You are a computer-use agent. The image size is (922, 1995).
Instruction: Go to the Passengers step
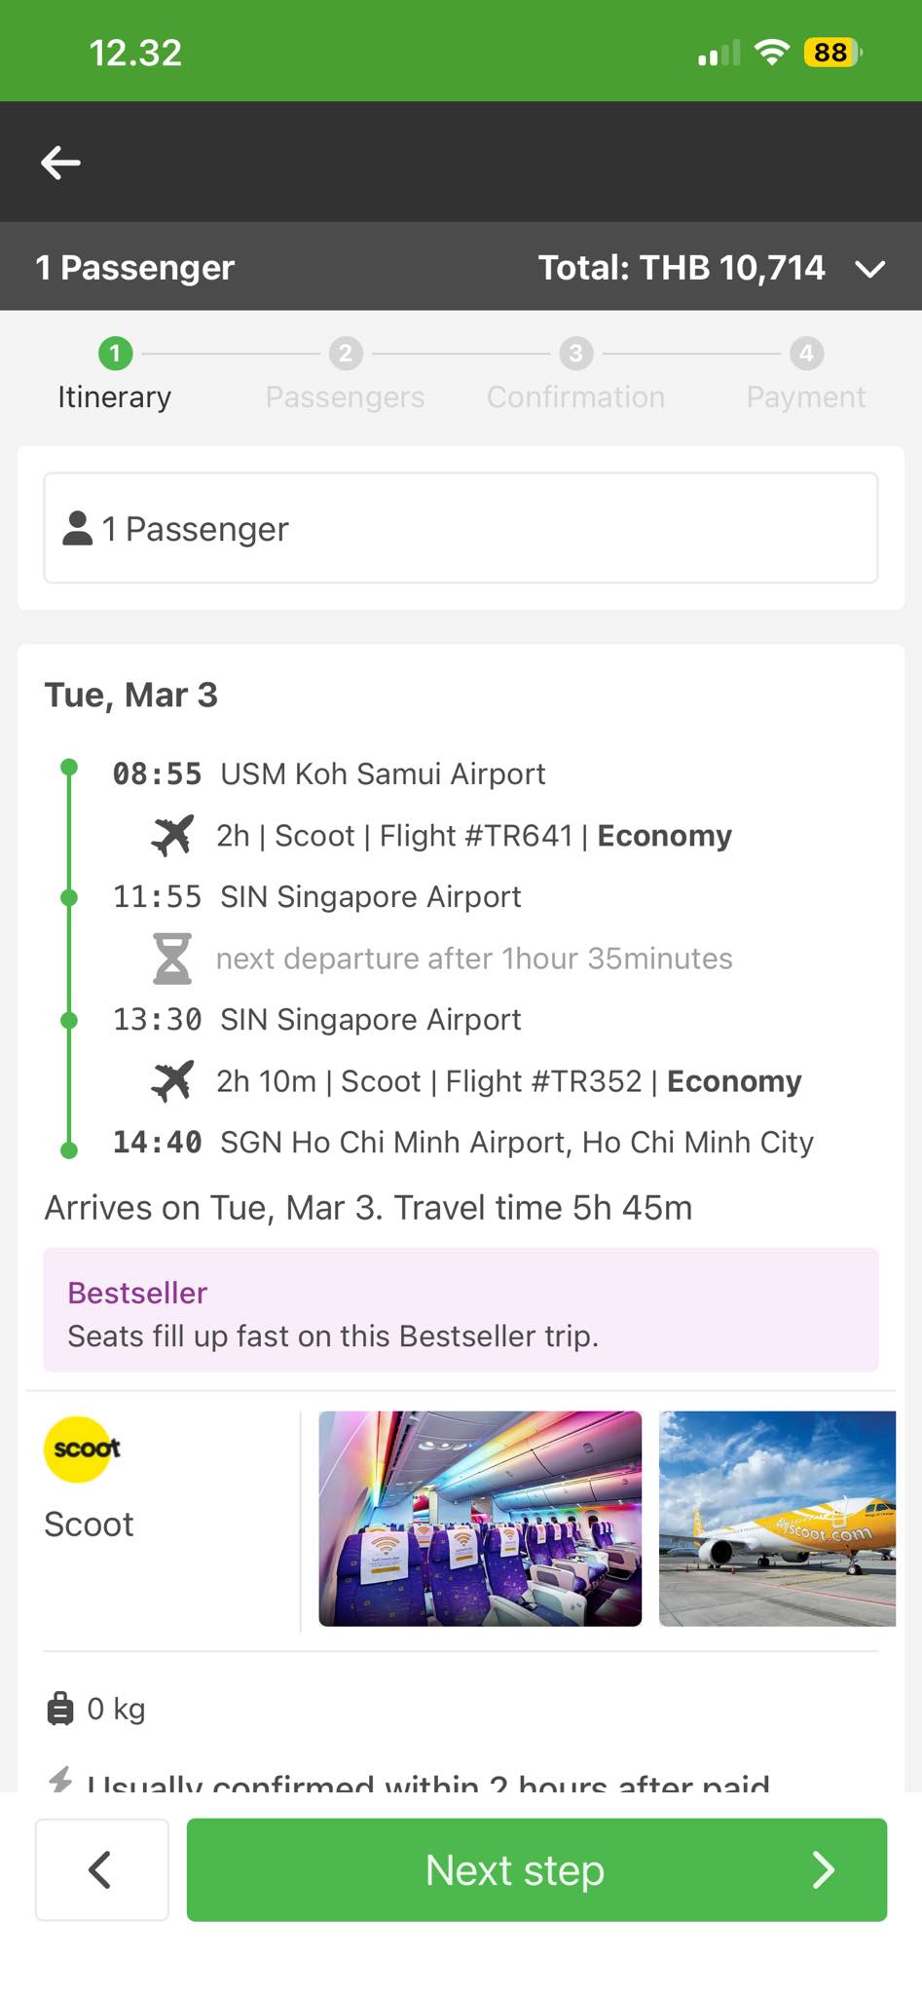pyautogui.click(x=345, y=374)
